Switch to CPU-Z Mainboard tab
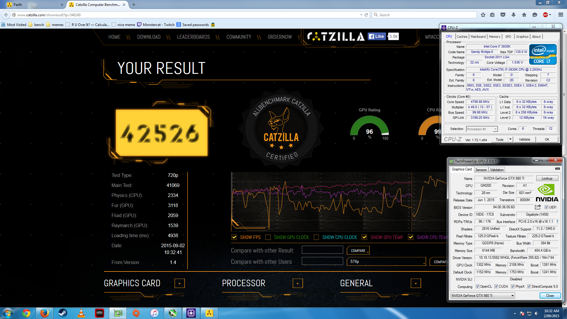The height and width of the screenshot is (319, 567). (x=478, y=37)
